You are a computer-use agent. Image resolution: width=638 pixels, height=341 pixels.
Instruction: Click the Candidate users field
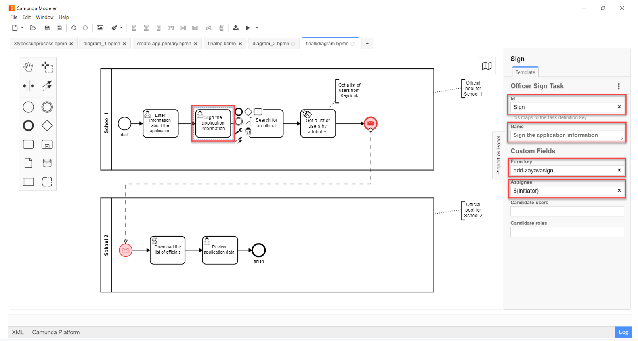(x=567, y=211)
